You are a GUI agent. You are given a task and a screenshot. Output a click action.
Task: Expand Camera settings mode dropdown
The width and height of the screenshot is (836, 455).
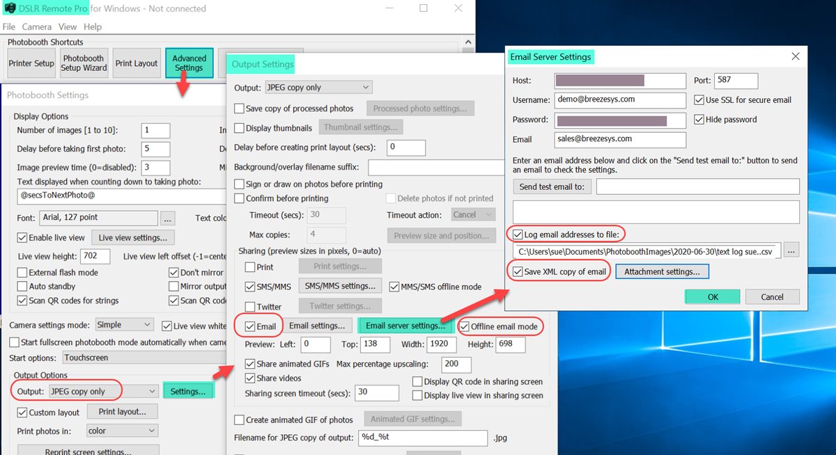tap(124, 325)
